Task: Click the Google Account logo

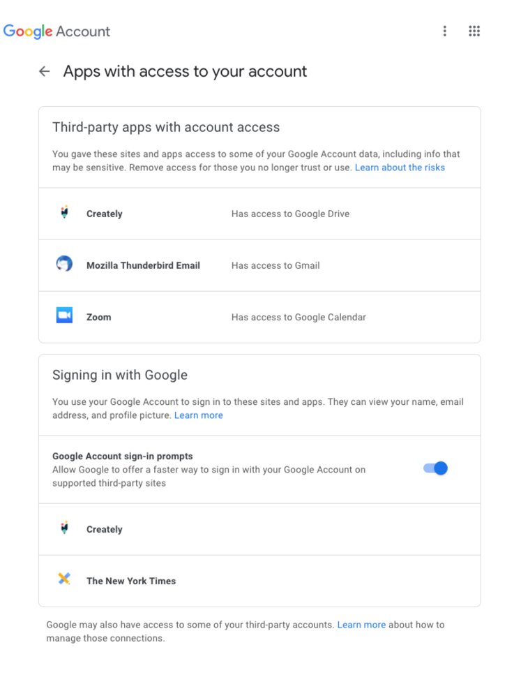Action: pos(57,31)
